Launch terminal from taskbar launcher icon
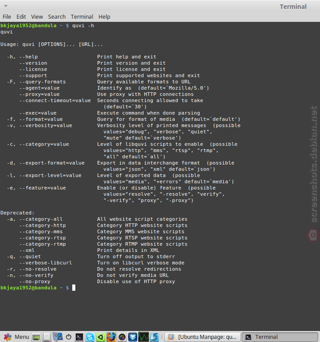This screenshot has width=320, height=342. coord(79,337)
